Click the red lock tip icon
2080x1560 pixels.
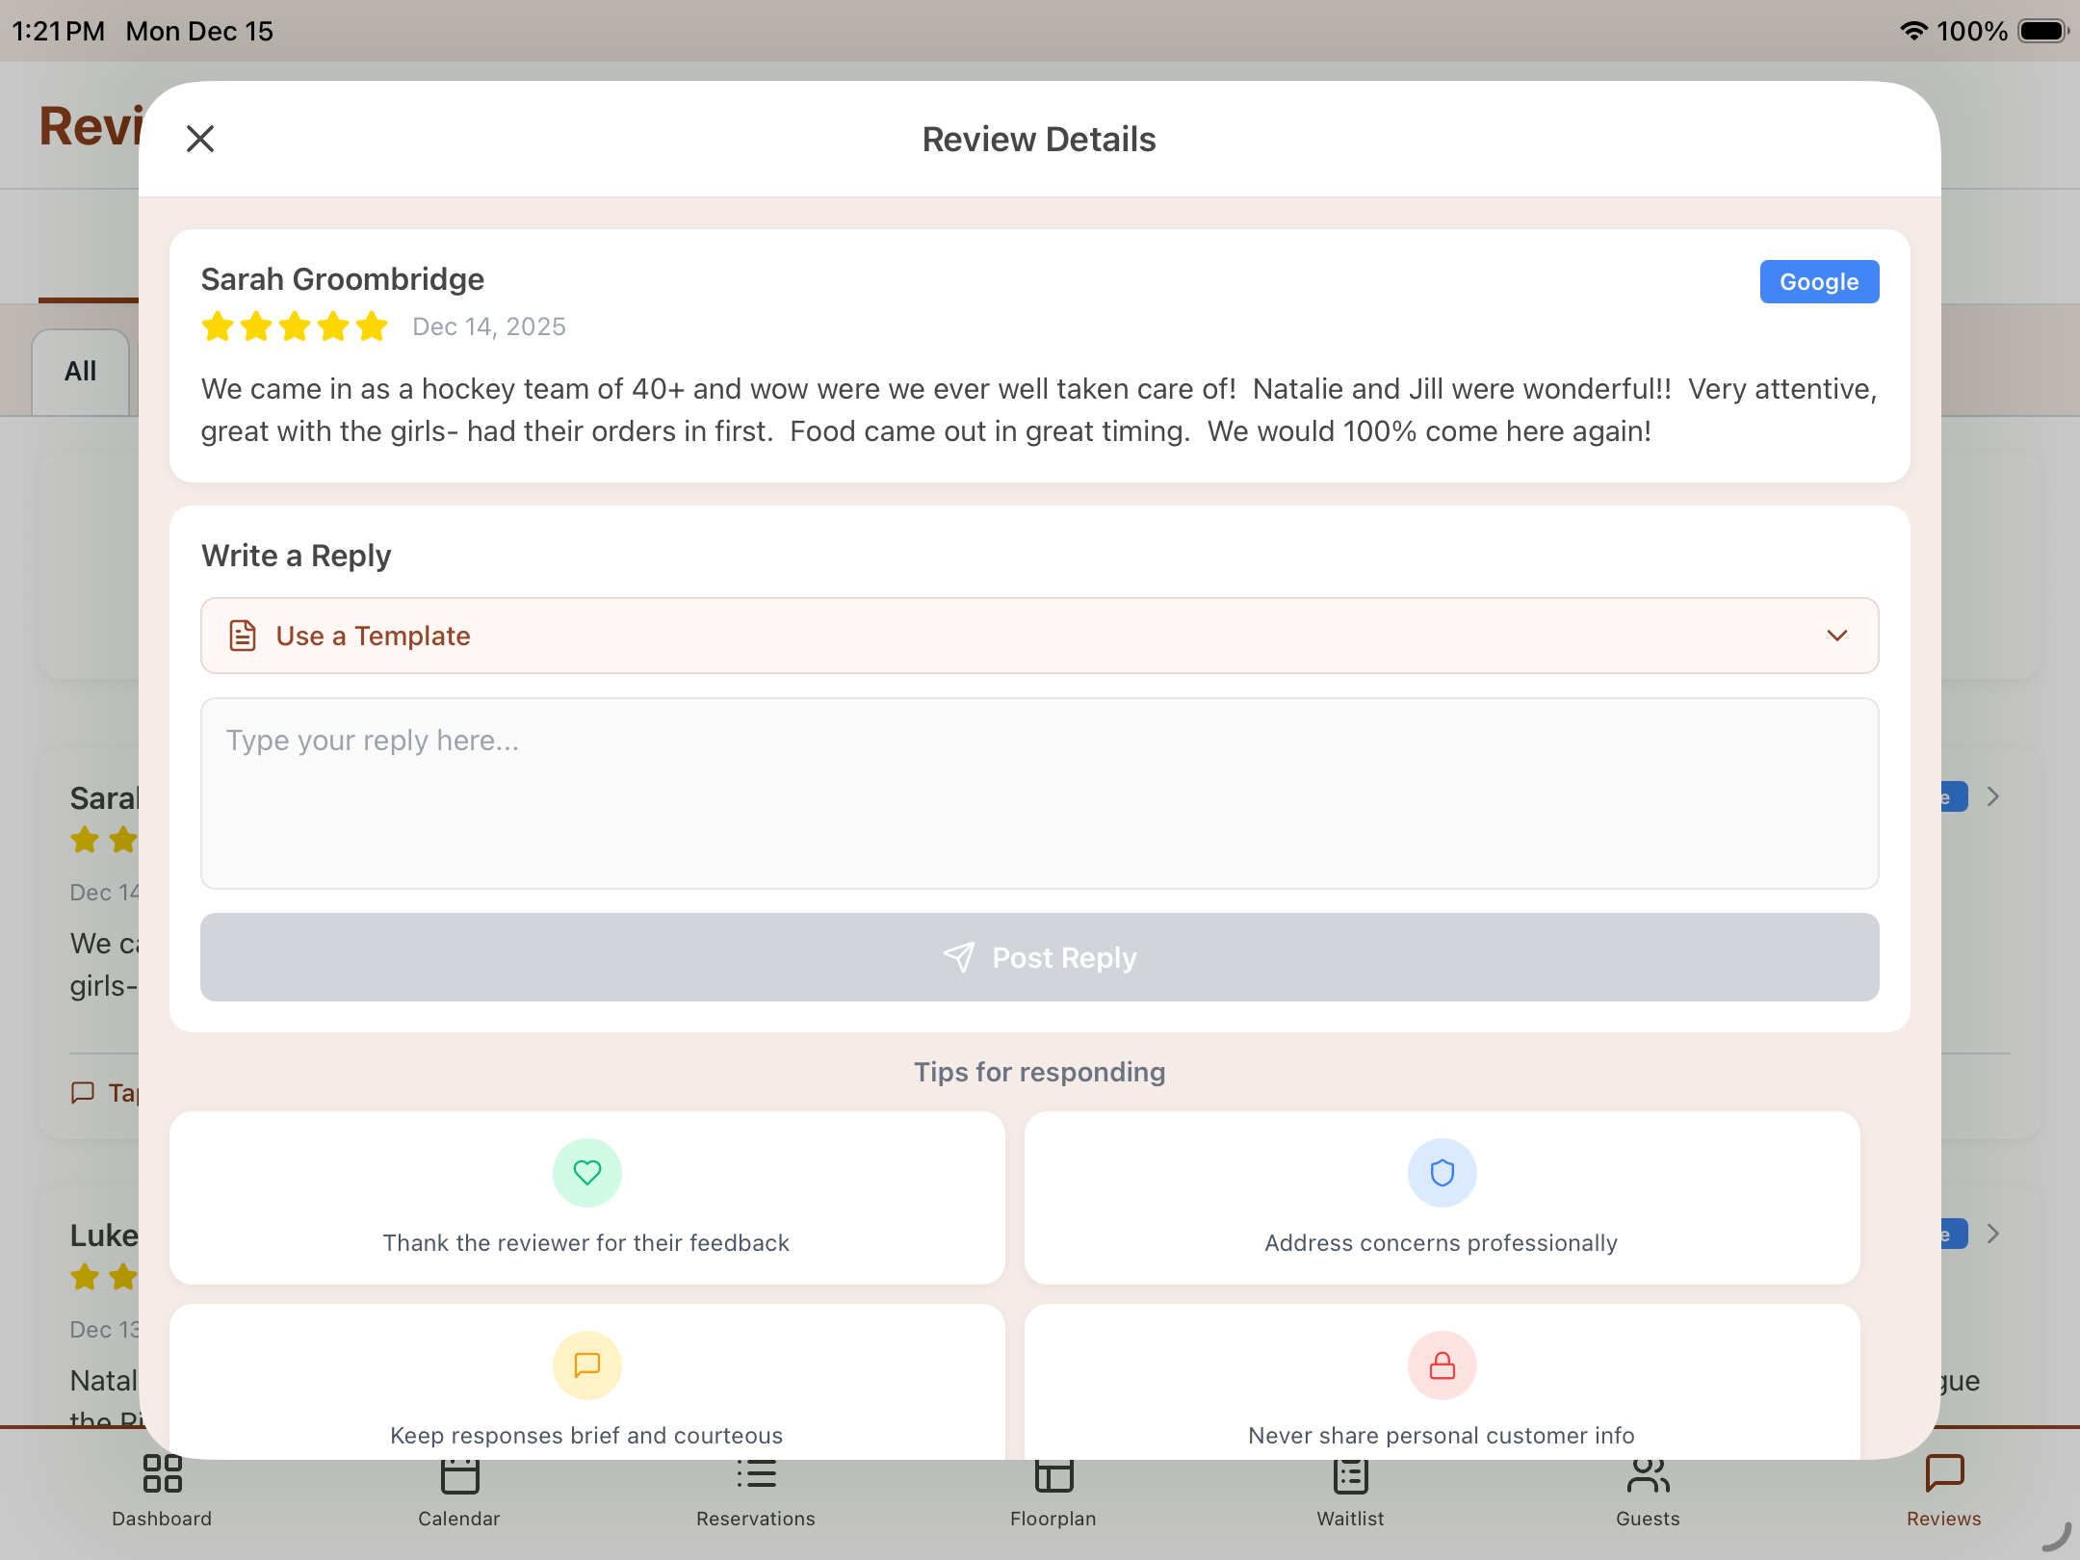[x=1442, y=1365]
